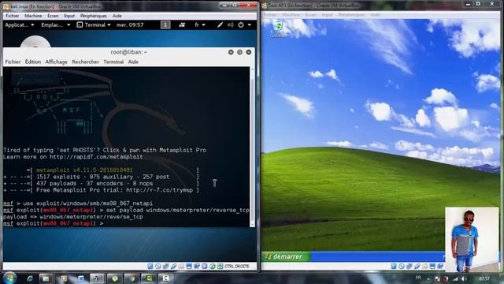Open the Corbeille recycle bin on XP desktop
The image size is (504, 284).
278,28
